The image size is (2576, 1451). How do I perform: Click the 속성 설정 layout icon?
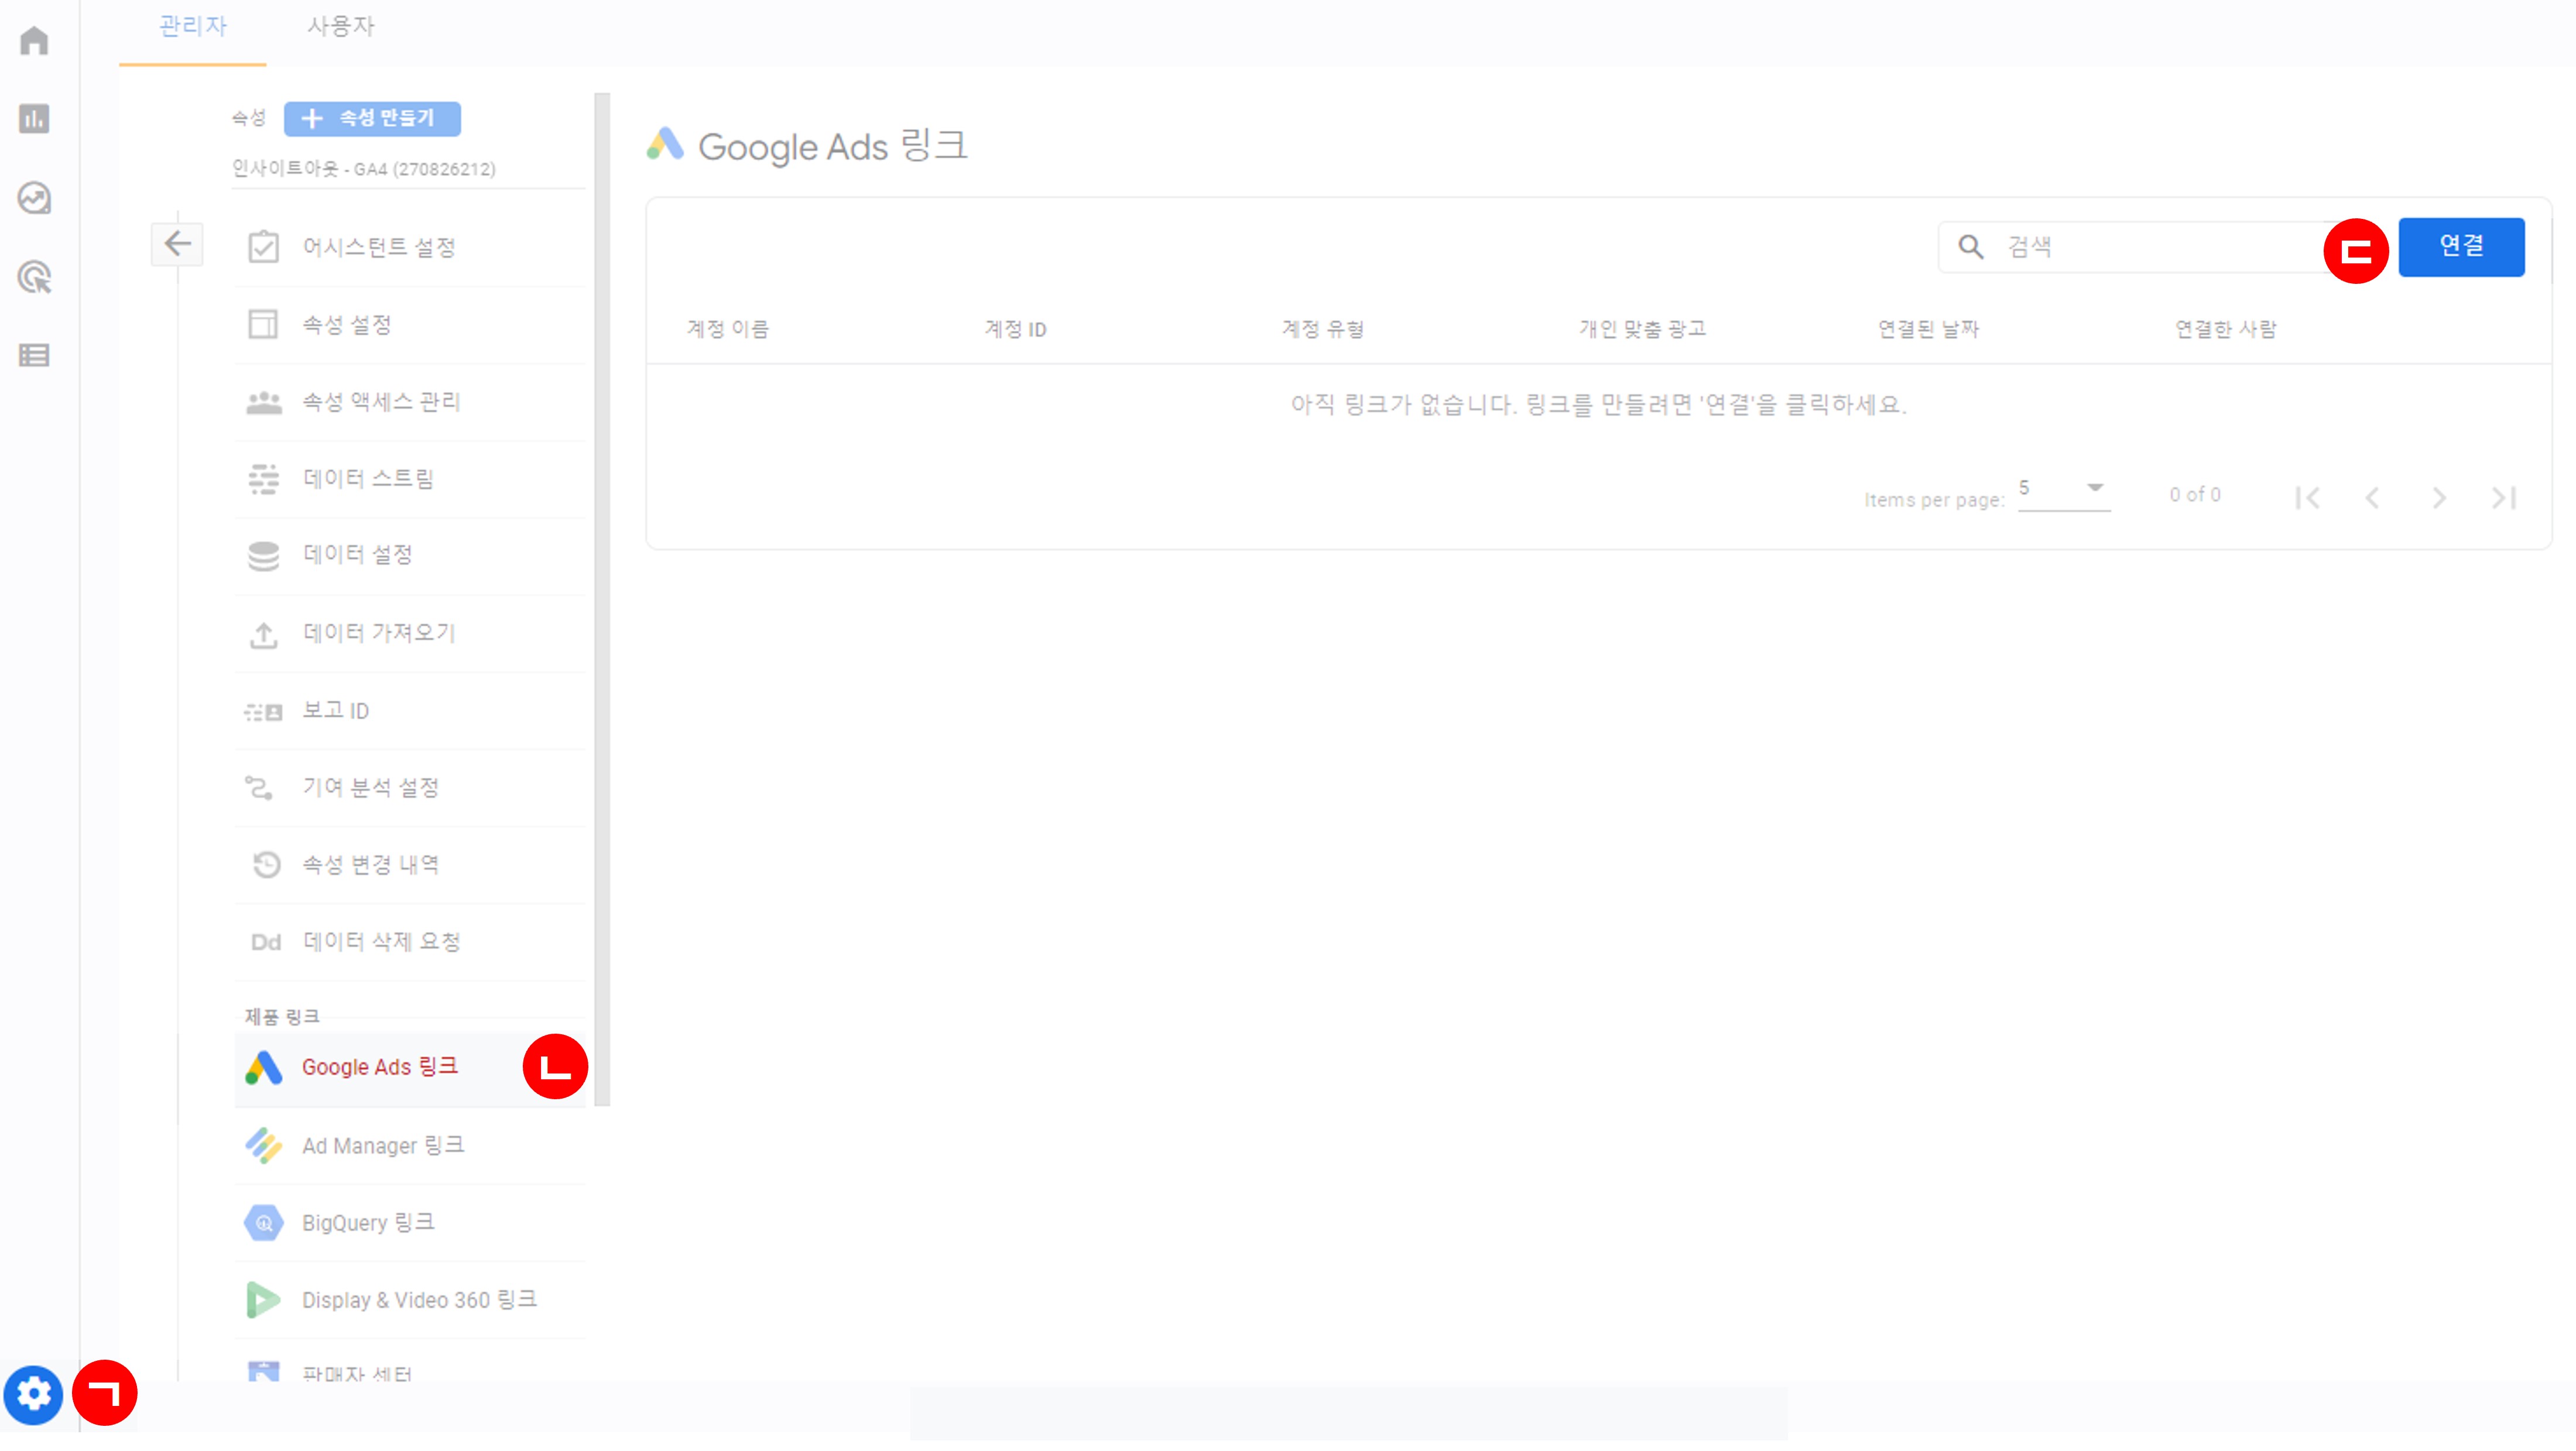[x=263, y=324]
